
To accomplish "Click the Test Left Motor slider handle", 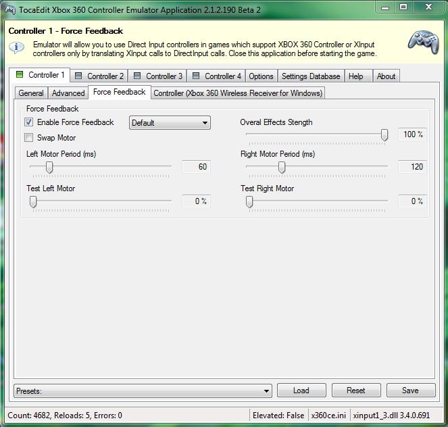I will coord(33,201).
